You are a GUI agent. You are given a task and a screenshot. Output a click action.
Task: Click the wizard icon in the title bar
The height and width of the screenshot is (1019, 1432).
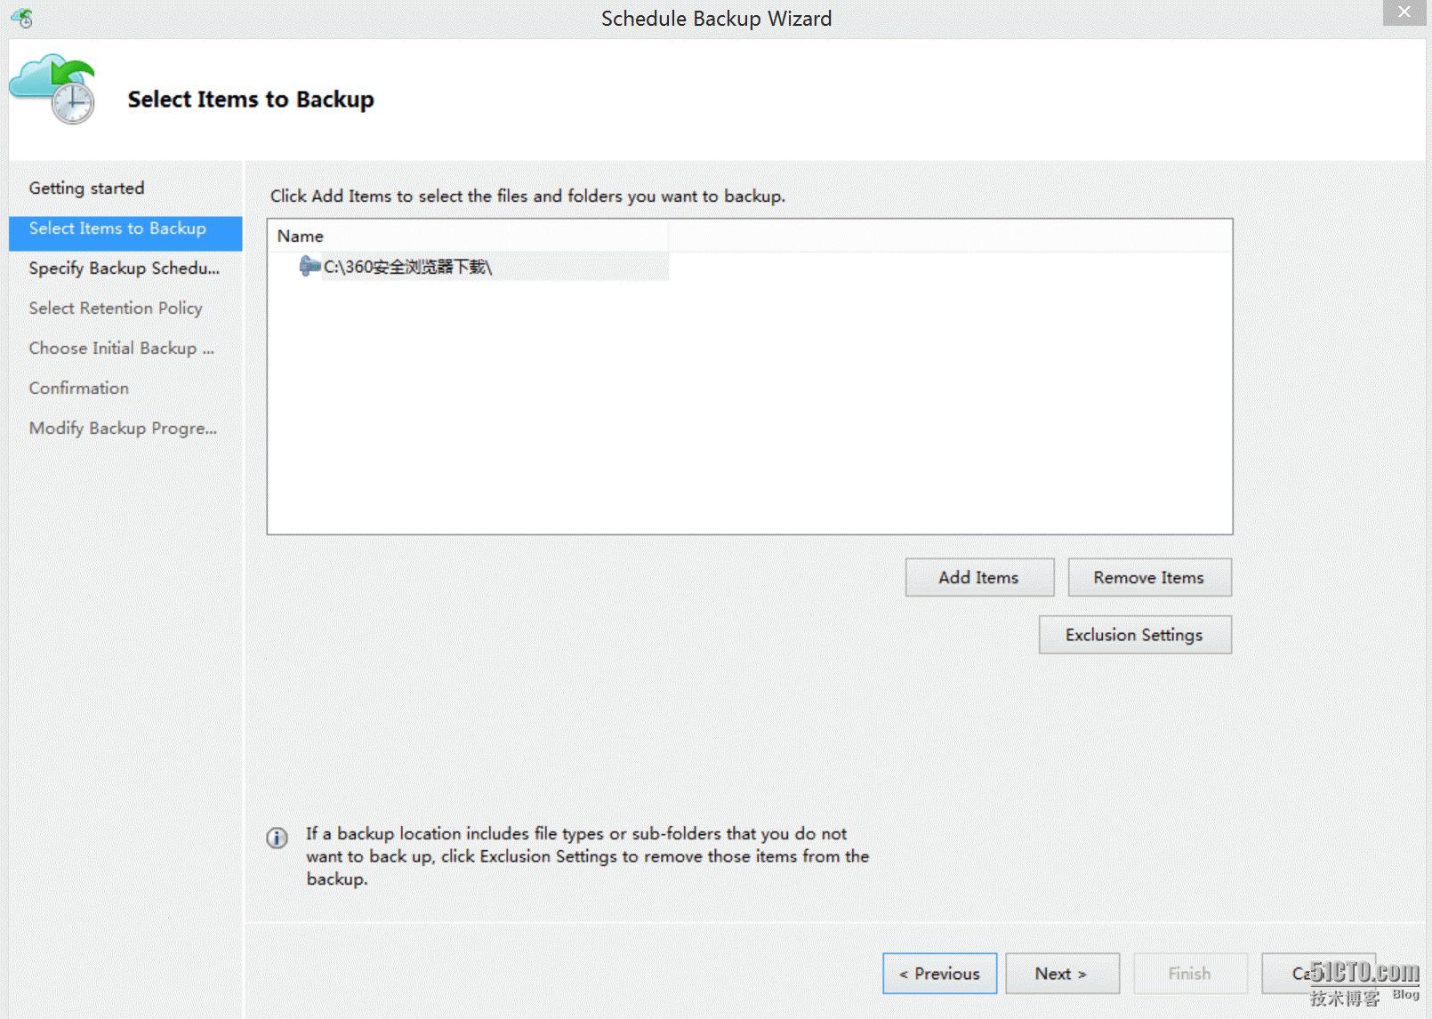tap(22, 18)
